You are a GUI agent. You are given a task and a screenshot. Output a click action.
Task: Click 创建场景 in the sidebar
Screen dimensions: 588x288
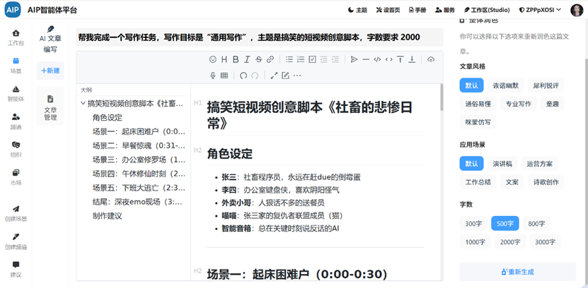coord(16,214)
